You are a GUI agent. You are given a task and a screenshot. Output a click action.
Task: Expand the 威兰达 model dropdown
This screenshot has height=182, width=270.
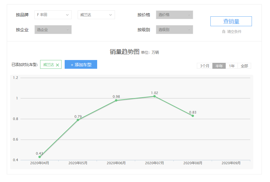[96, 15]
